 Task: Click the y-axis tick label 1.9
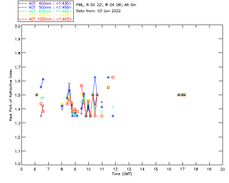click(x=18, y=39)
